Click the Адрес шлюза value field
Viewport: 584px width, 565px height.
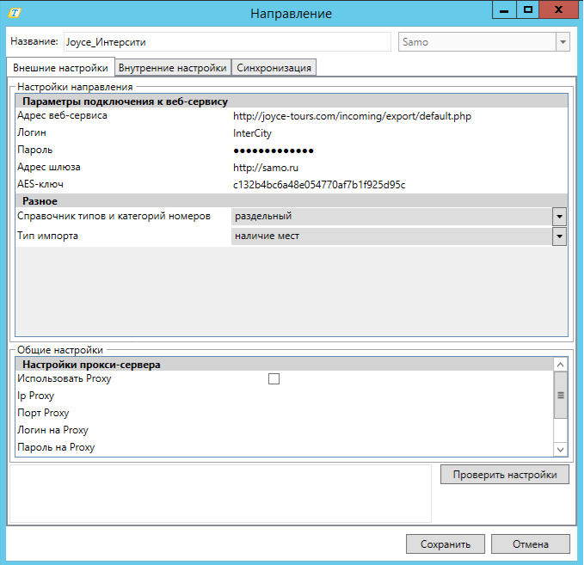tap(266, 168)
